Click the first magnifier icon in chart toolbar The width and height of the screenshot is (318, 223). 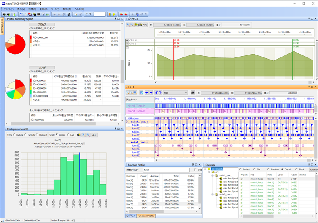[128, 93]
